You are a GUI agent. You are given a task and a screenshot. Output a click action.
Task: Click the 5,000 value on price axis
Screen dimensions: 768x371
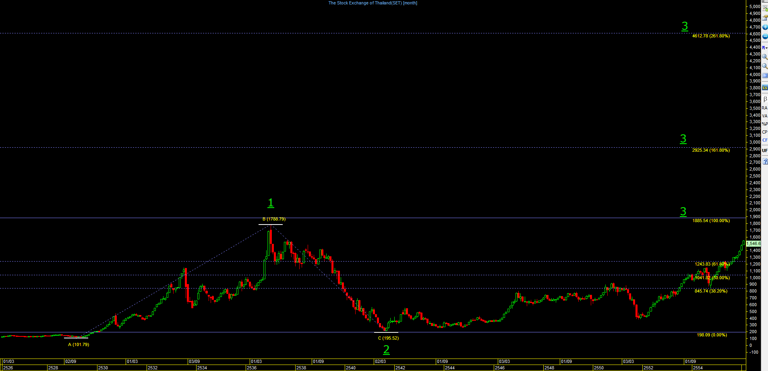[755, 6]
